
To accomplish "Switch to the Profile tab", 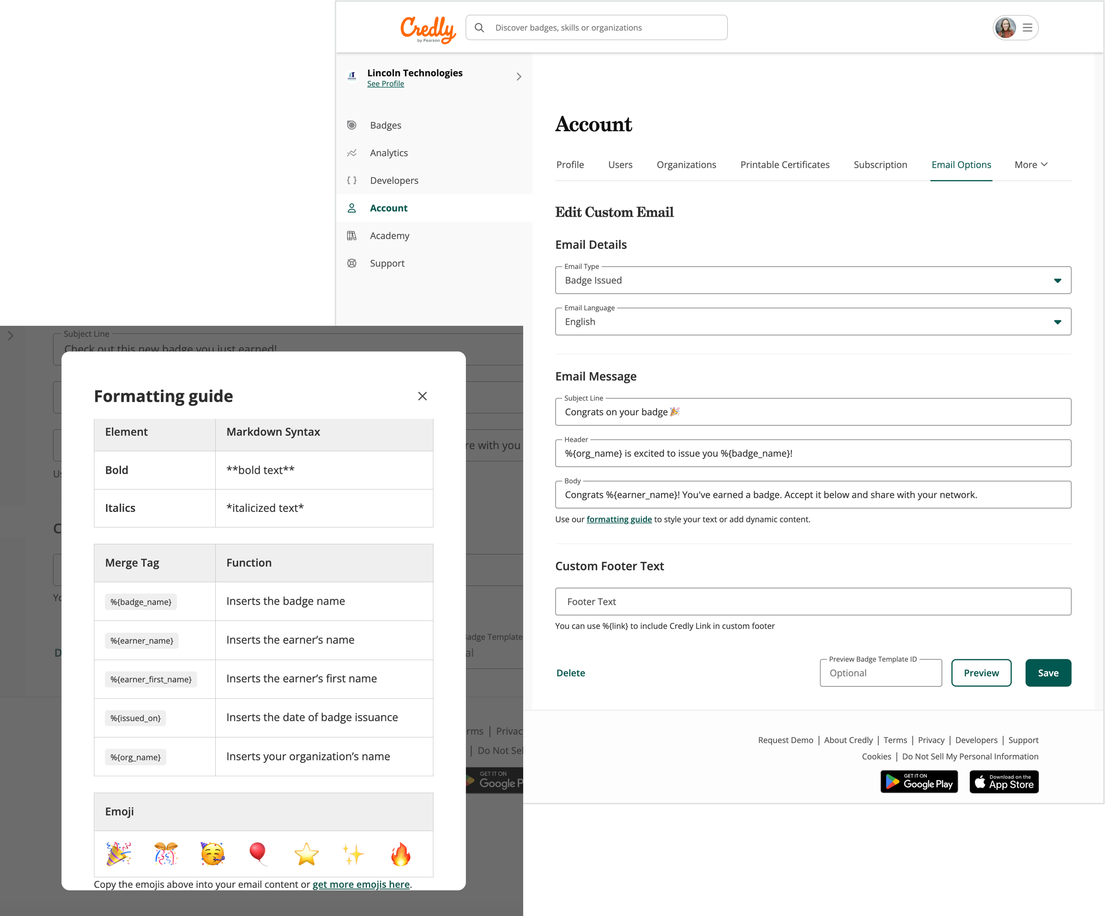I will pyautogui.click(x=570, y=165).
